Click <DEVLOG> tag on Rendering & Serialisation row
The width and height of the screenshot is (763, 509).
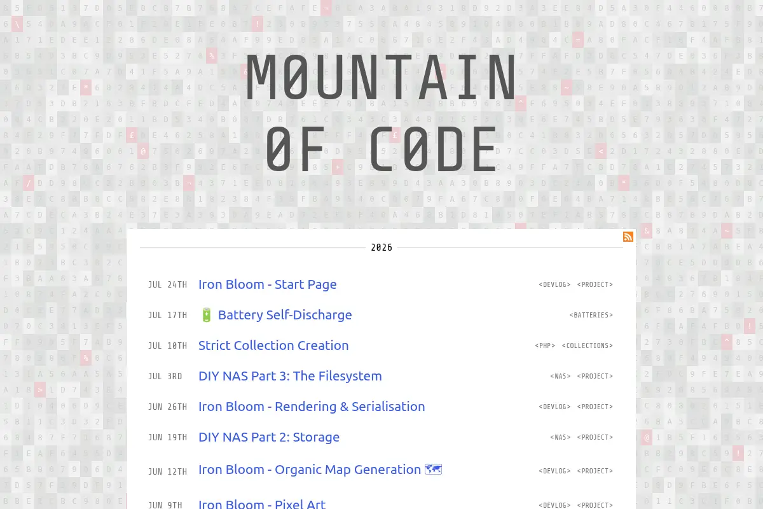click(x=554, y=407)
